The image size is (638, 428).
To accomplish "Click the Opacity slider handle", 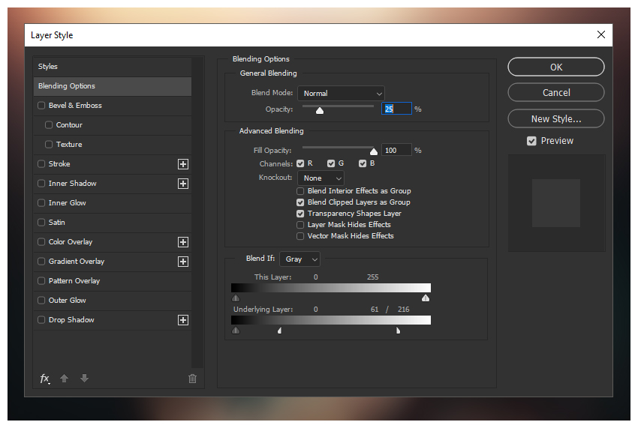I will (x=320, y=110).
